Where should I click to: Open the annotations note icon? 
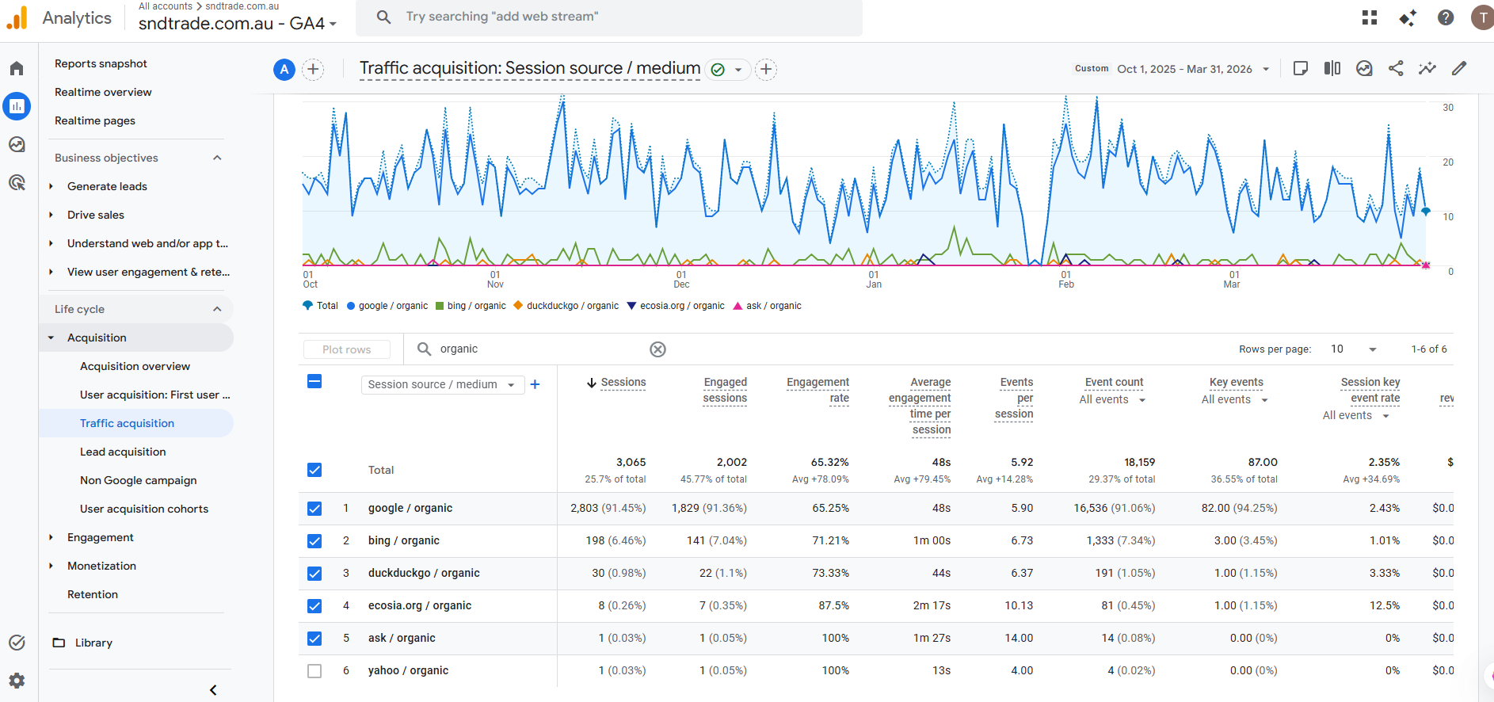coord(1301,69)
